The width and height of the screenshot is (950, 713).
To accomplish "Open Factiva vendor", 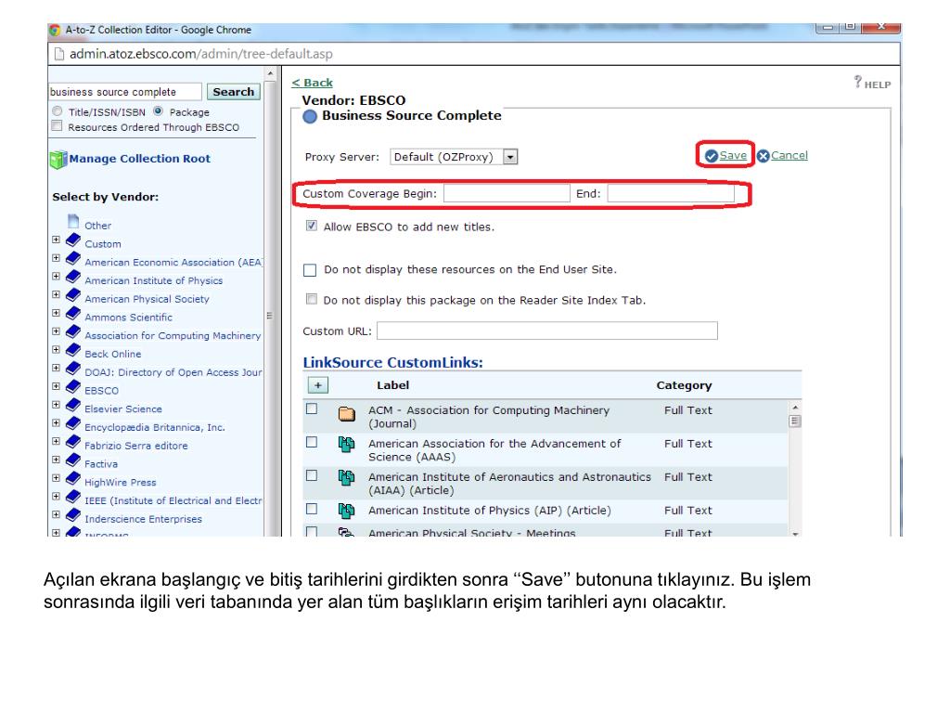I will pos(101,464).
